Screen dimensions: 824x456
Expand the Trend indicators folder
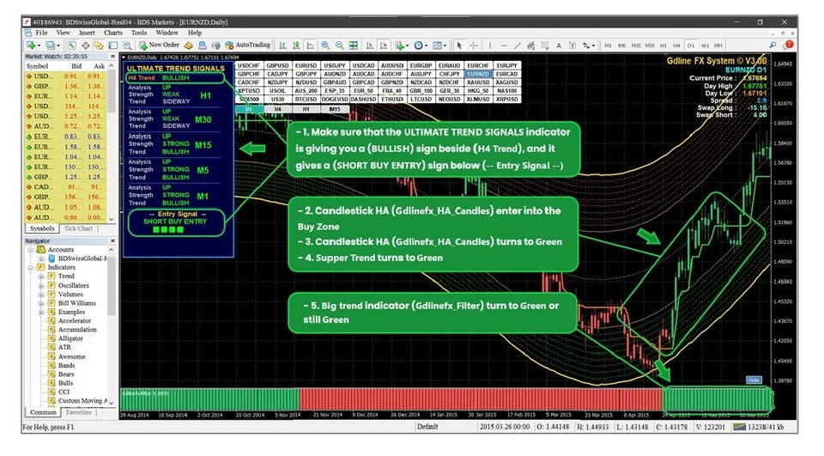[40, 277]
